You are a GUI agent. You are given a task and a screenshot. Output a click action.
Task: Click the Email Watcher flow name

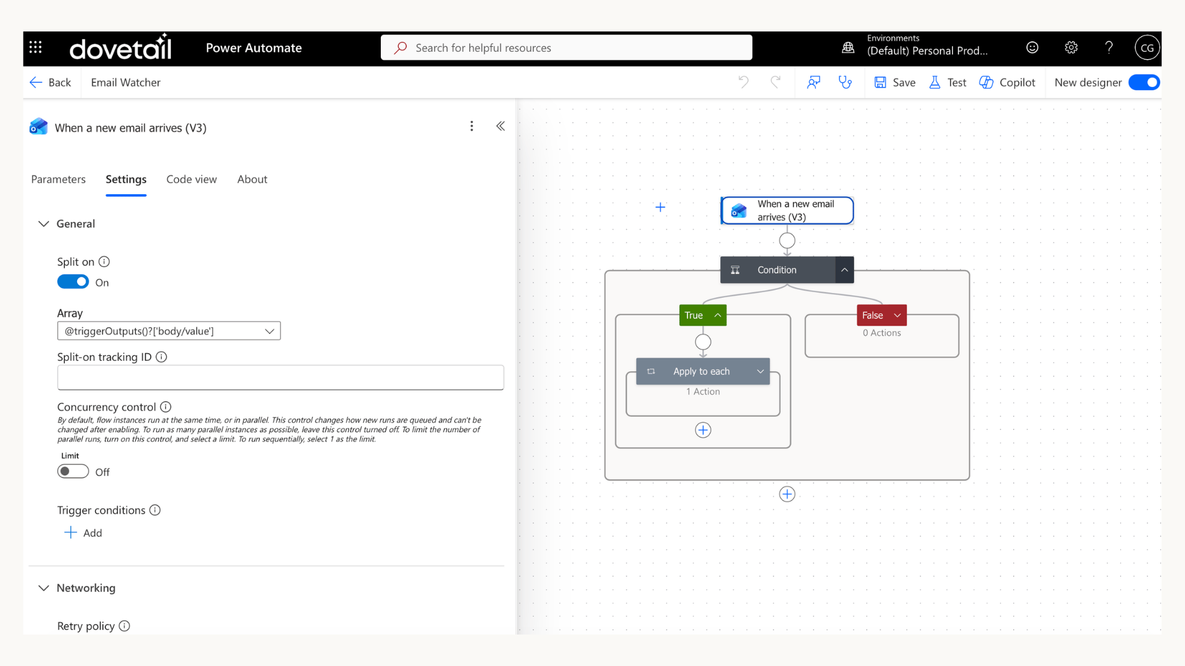(x=125, y=82)
